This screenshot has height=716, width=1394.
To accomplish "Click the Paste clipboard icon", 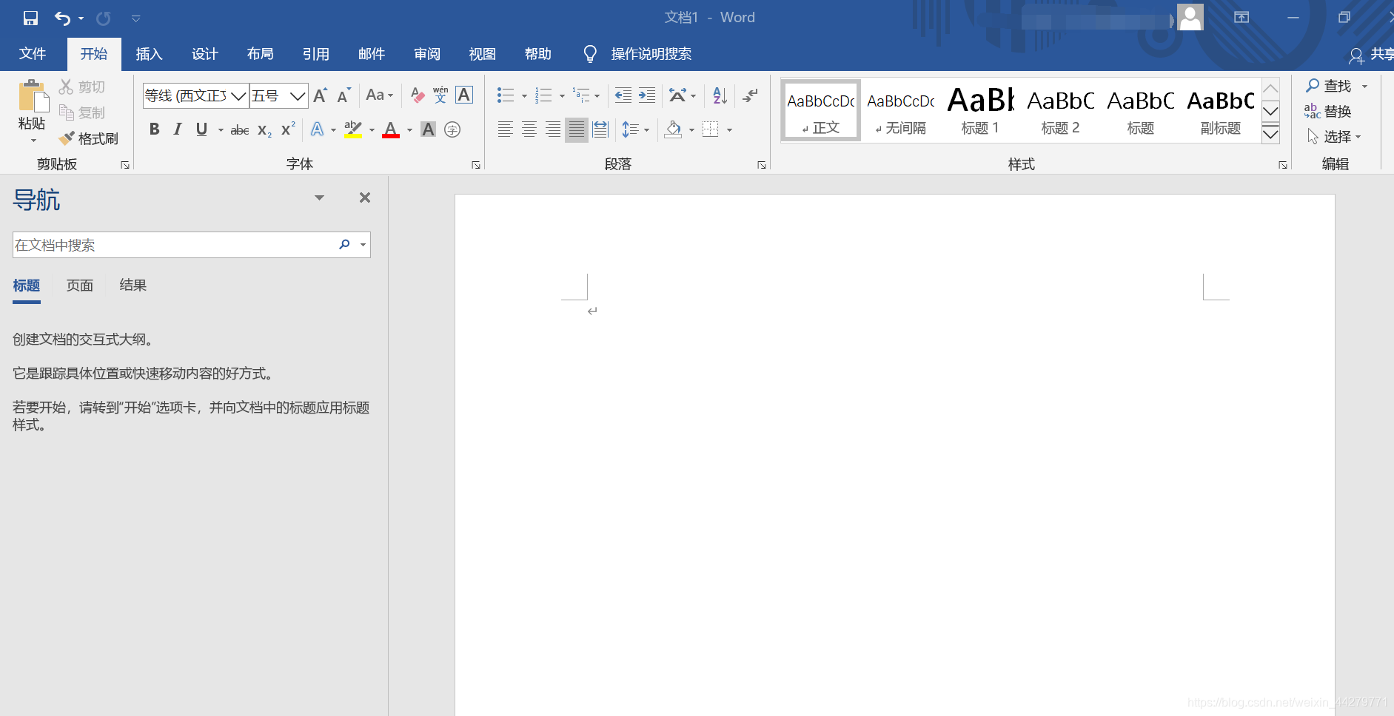I will (x=33, y=97).
